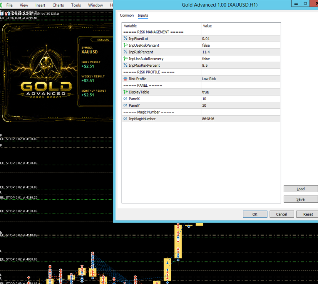Click the SELL STOP 0.02 at 4158.86 label
The width and height of the screenshot is (318, 284).
coord(18,187)
